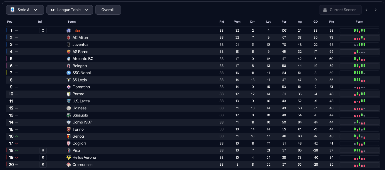Click the AS Roma club badge
This screenshot has width=385, height=170.
69,52
